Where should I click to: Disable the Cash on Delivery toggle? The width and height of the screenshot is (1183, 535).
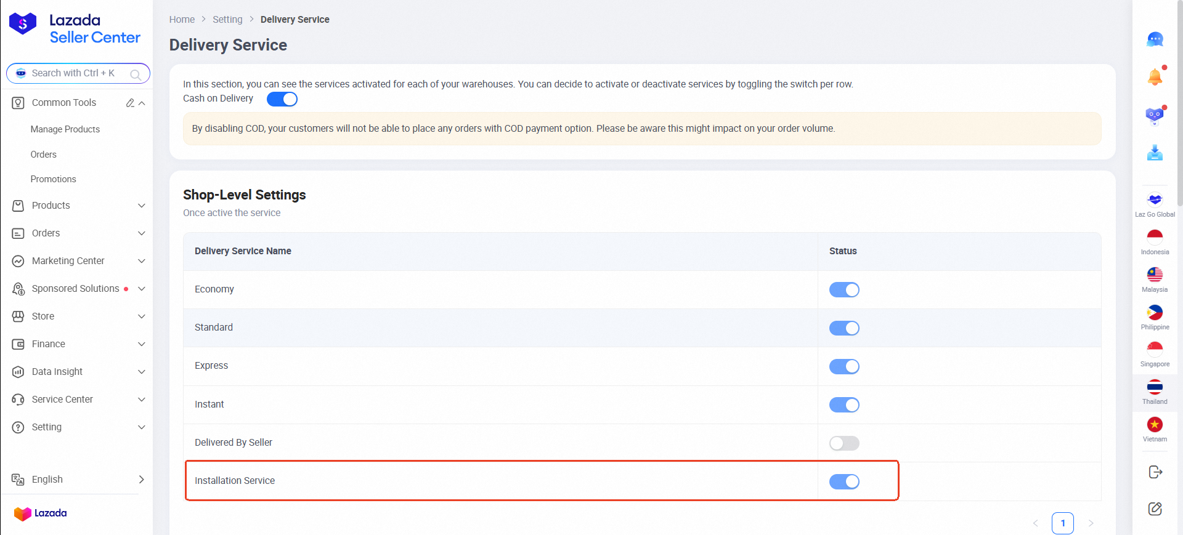(x=282, y=99)
